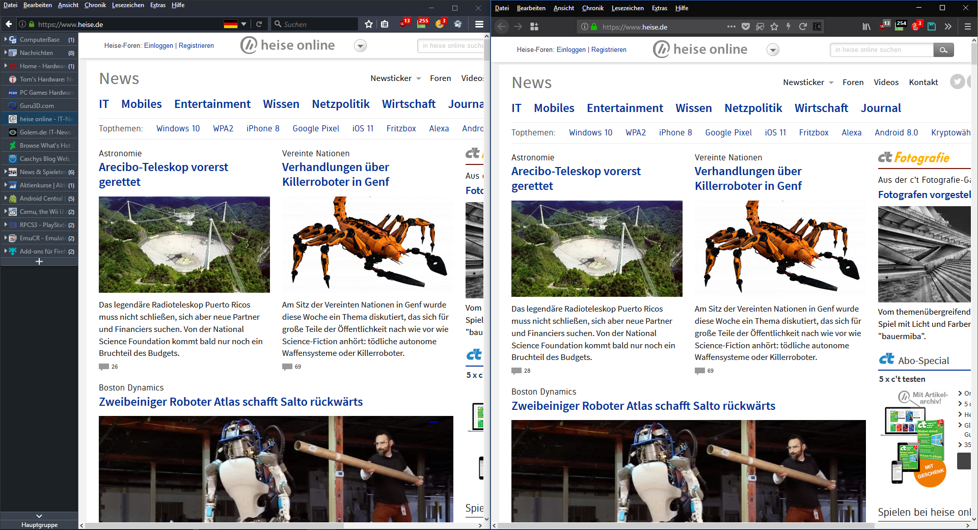Click the green extension icon showing 254

[x=901, y=25]
